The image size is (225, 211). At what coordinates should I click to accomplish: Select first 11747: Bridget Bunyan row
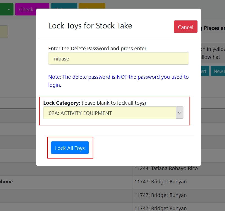coord(160,182)
